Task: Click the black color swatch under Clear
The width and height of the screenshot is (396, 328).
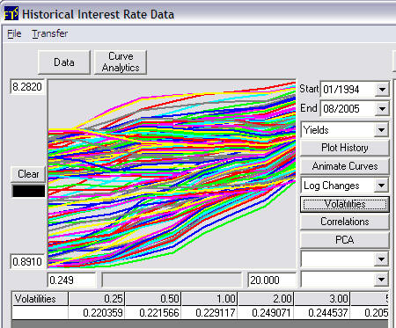Action: click(28, 191)
